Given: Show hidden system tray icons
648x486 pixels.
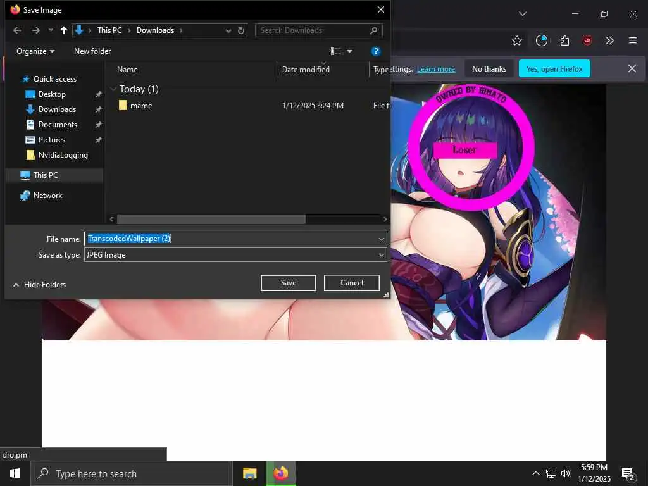Looking at the screenshot, I should pyautogui.click(x=535, y=473).
